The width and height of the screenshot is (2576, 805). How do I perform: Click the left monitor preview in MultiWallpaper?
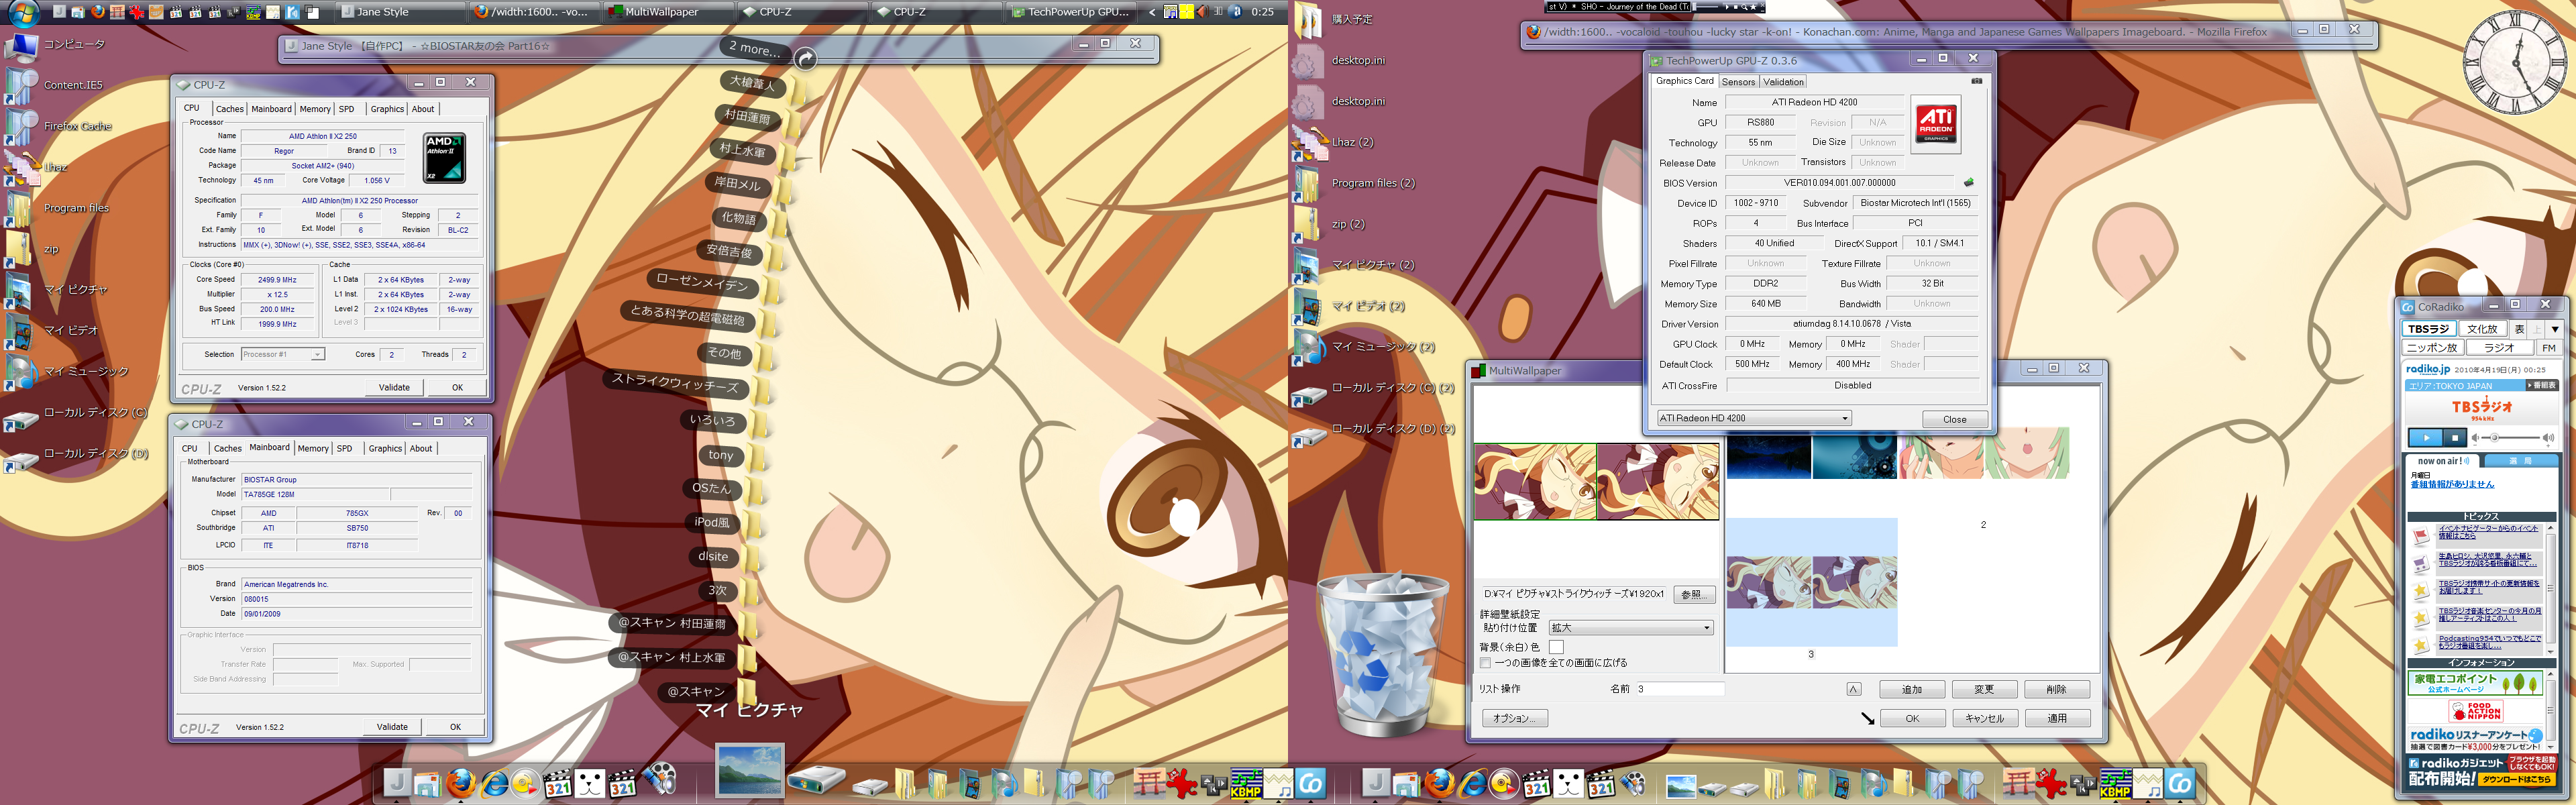(x=1535, y=482)
